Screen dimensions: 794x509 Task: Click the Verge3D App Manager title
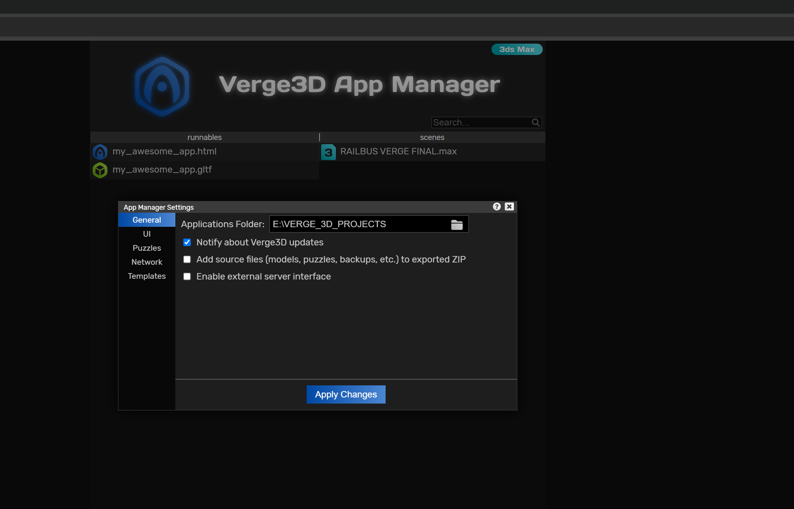(359, 85)
